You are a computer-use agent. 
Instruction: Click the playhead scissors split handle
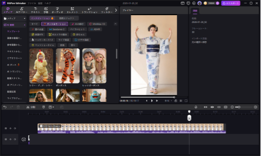coord(189,118)
